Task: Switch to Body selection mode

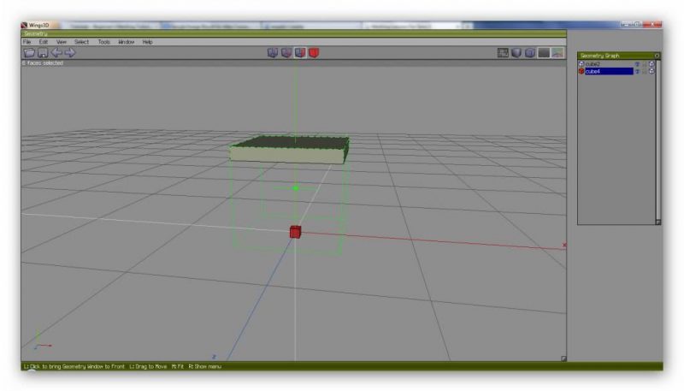Action: click(314, 53)
